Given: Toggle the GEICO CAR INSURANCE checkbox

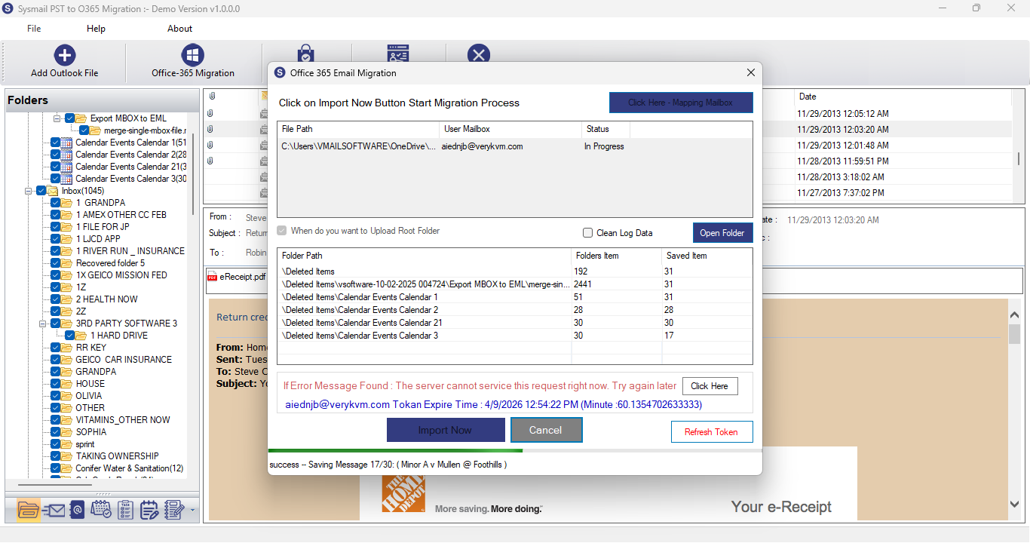Looking at the screenshot, I should click(x=56, y=360).
